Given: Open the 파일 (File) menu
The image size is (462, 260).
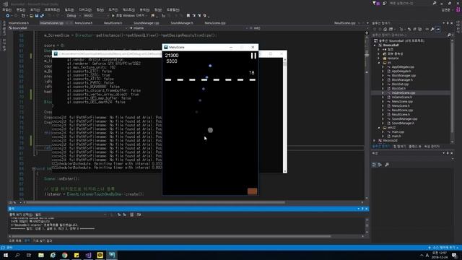Looking at the screenshot, I should pyautogui.click(x=6, y=9).
